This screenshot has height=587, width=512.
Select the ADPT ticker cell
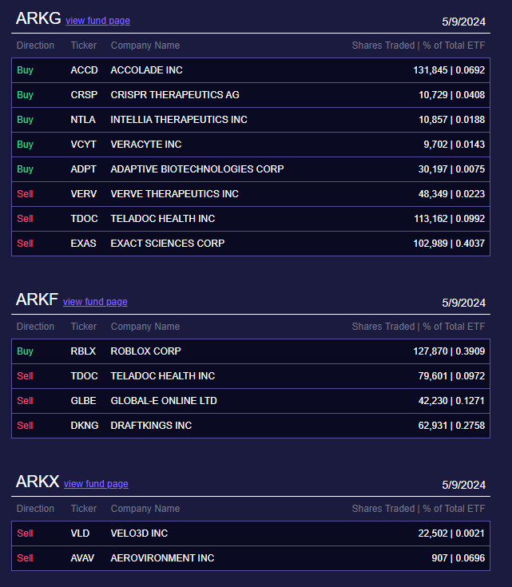click(84, 169)
